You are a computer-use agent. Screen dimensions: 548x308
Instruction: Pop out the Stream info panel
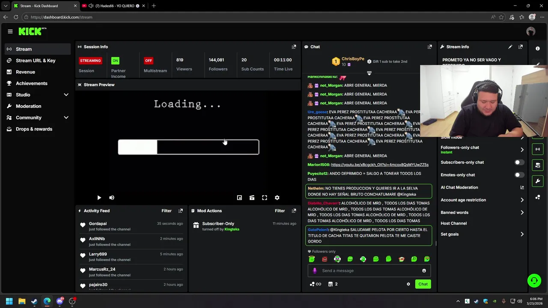point(520,47)
